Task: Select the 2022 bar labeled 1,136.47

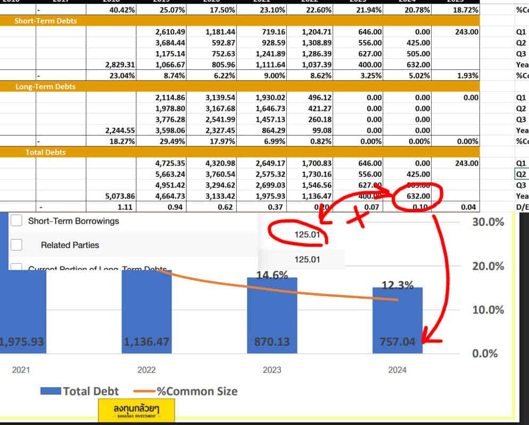Action: point(146,312)
